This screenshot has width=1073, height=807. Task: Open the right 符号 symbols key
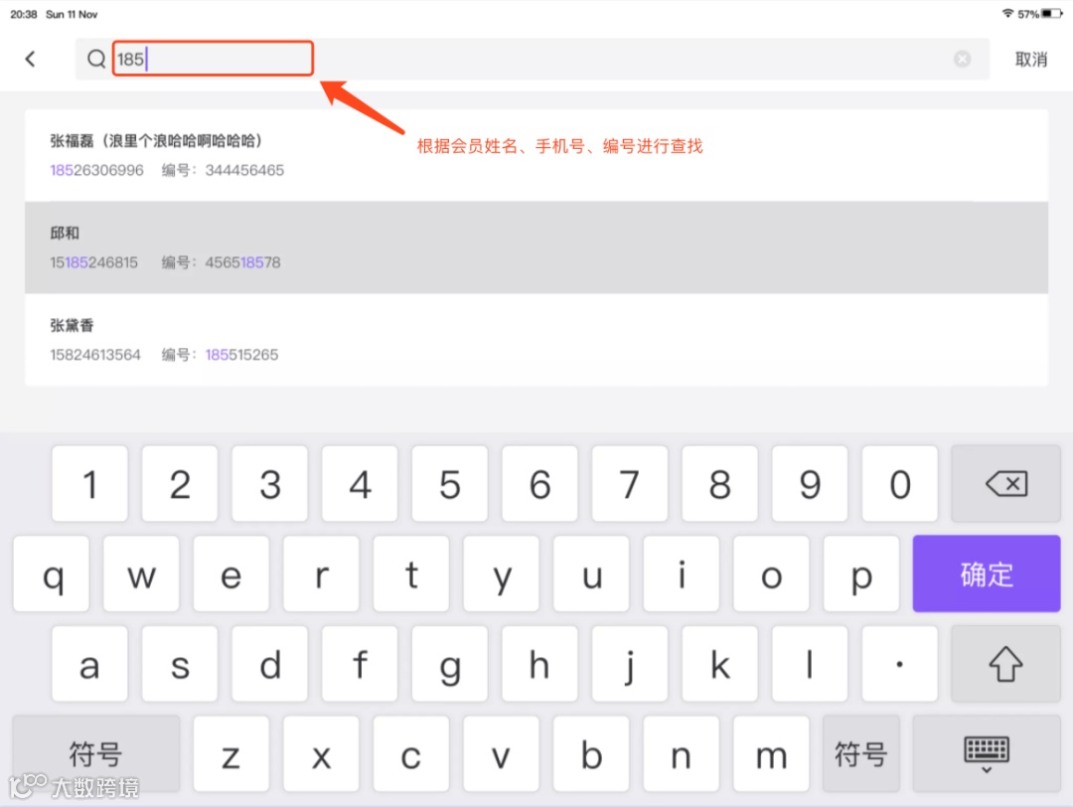tap(860, 753)
